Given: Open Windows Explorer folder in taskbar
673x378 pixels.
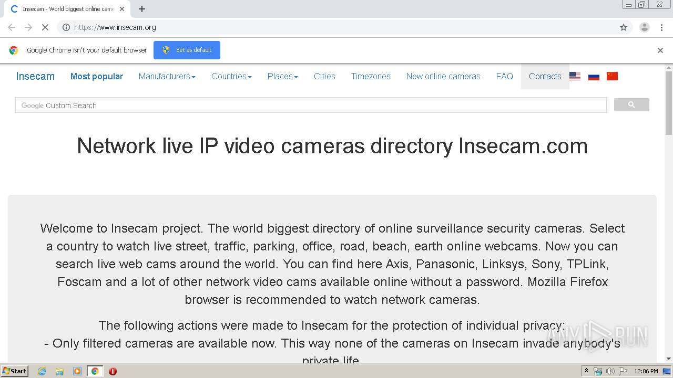Looking at the screenshot, I should (59, 371).
